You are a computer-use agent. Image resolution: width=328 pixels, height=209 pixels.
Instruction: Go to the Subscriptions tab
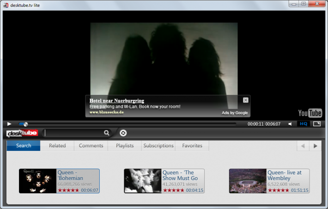click(158, 145)
